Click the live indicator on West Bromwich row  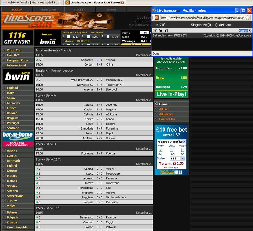pos(37,80)
